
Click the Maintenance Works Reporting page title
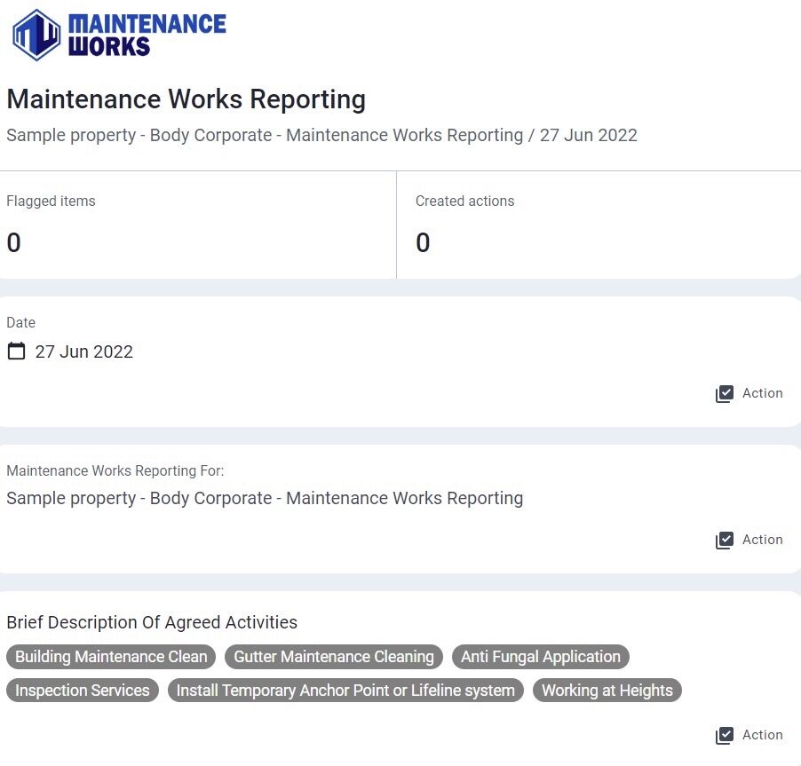pos(186,99)
